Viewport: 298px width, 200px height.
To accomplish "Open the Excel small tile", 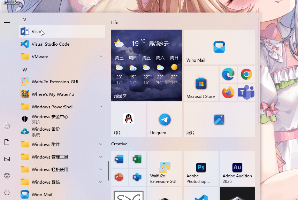I will click(x=137, y=159).
